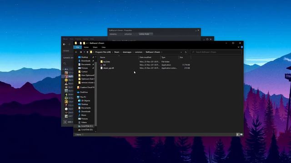Refresh the Balthazar's Dream folder view

(x=186, y=52)
